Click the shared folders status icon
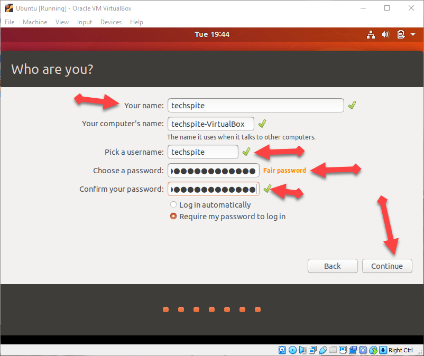This screenshot has width=424, height=356. pyautogui.click(x=333, y=350)
